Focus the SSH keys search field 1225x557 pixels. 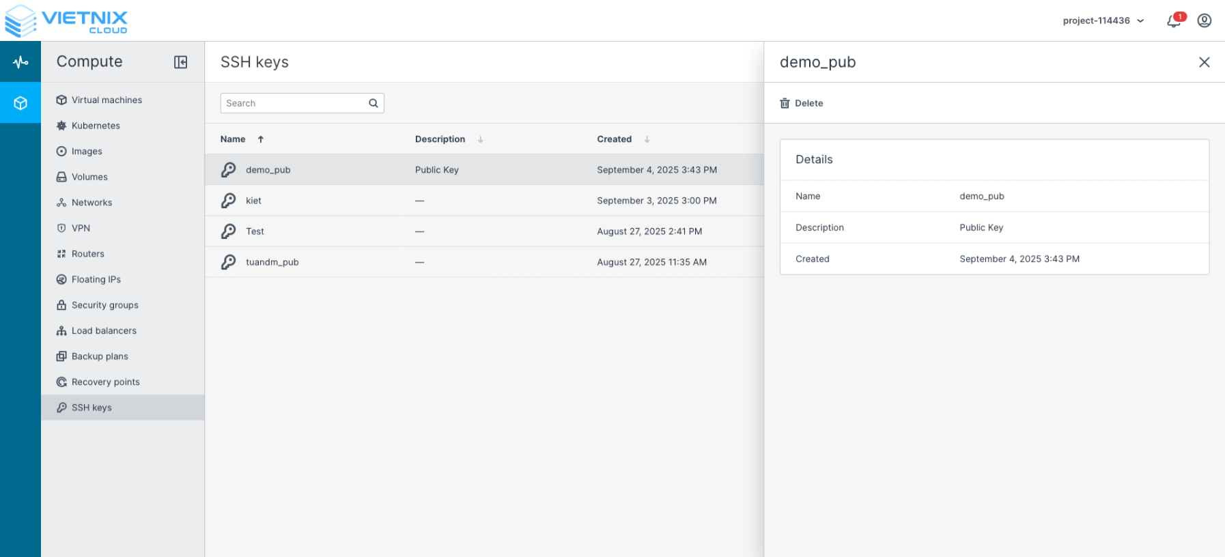coord(294,103)
